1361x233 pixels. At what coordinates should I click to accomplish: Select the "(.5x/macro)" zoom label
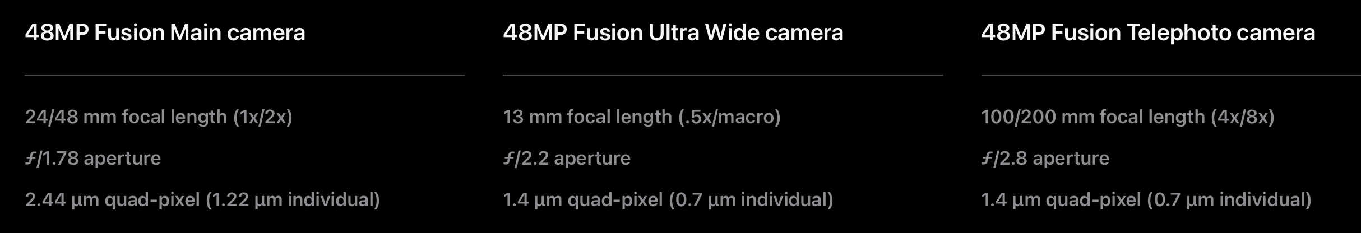pos(729,117)
